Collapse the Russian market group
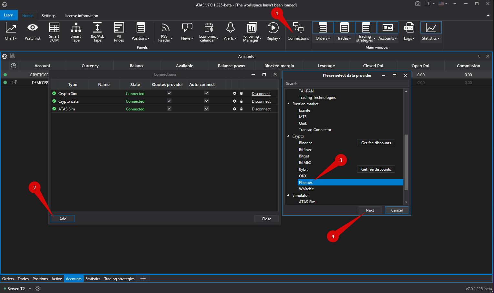Image resolution: width=494 pixels, height=293 pixels. [288, 104]
